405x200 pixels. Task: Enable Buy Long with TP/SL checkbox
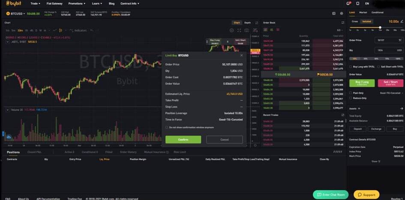coord(351,67)
